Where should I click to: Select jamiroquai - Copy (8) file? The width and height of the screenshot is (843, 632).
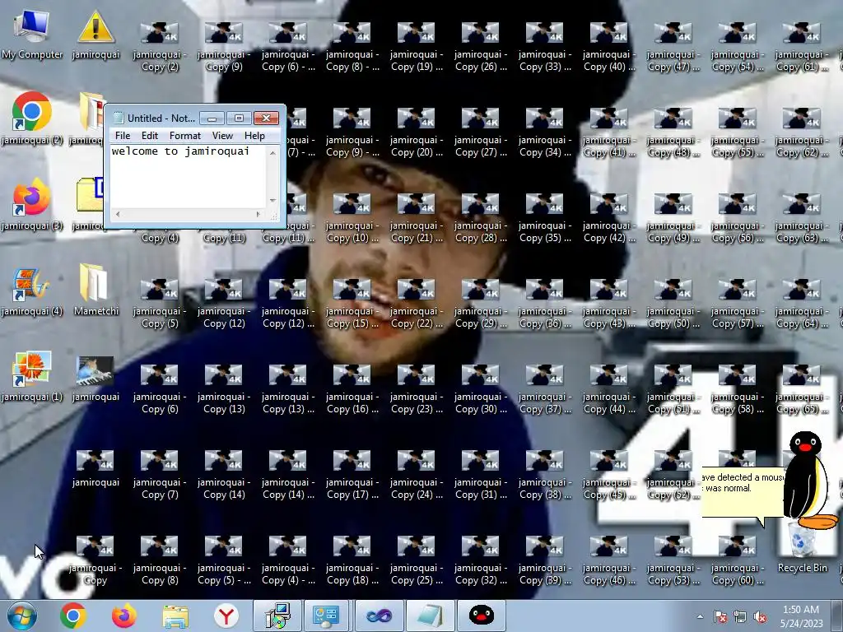coord(160,560)
